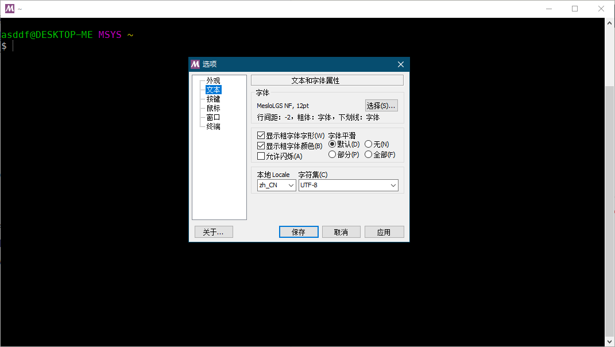The width and height of the screenshot is (615, 347).
Task: Click the 应用 button
Action: pyautogui.click(x=384, y=232)
